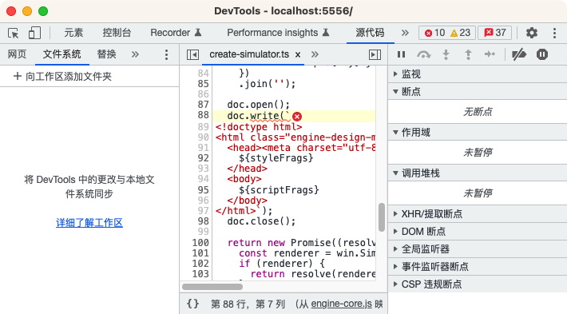Click line number 95 in gutter

pyautogui.click(x=203, y=189)
